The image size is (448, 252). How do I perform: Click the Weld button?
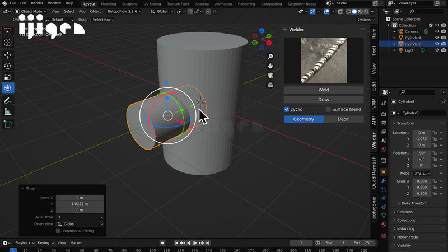coord(324,90)
